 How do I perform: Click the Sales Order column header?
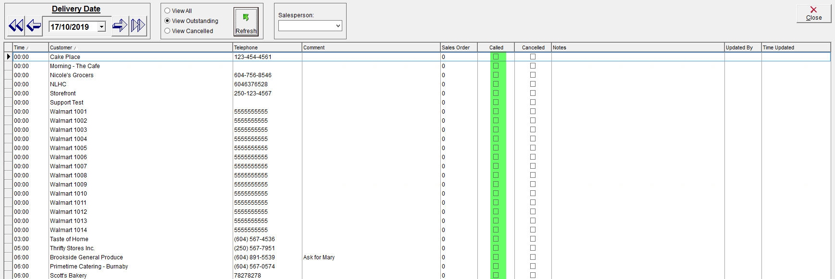tap(459, 47)
